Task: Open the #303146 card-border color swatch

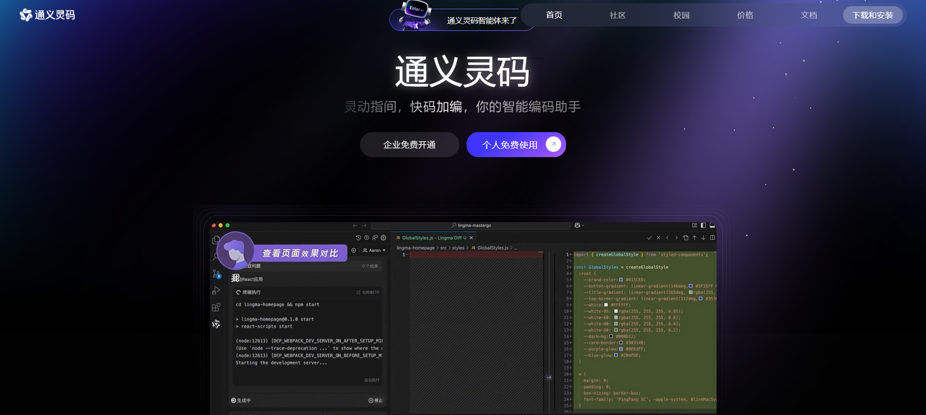Action: point(621,343)
